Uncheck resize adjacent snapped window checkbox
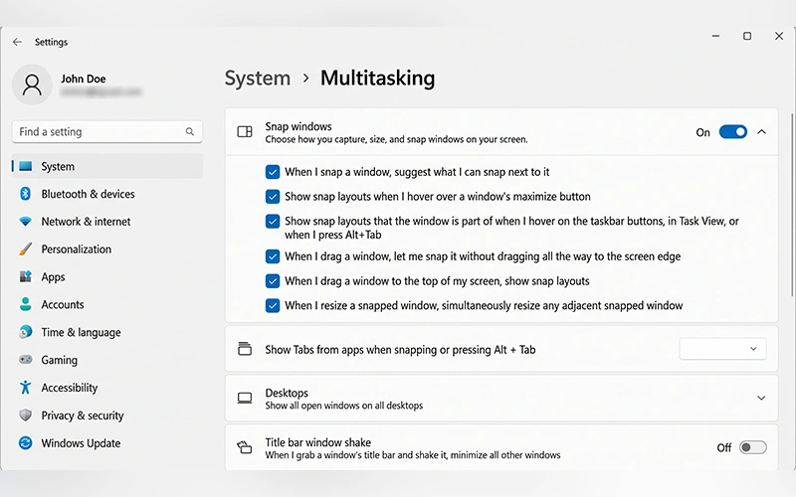The height and width of the screenshot is (497, 796). point(273,306)
